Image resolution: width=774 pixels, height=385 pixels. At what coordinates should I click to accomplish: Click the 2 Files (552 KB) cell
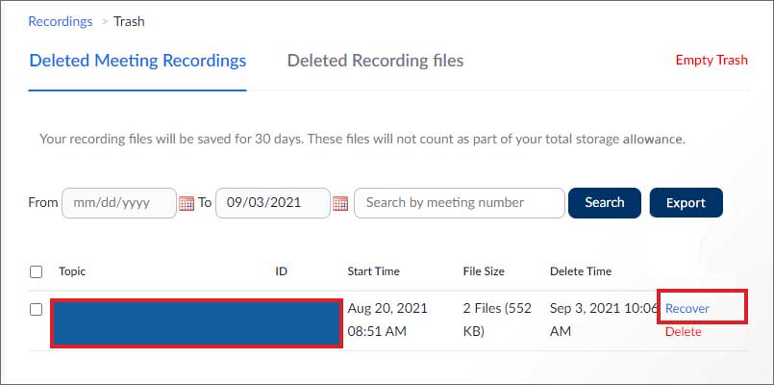click(x=497, y=320)
